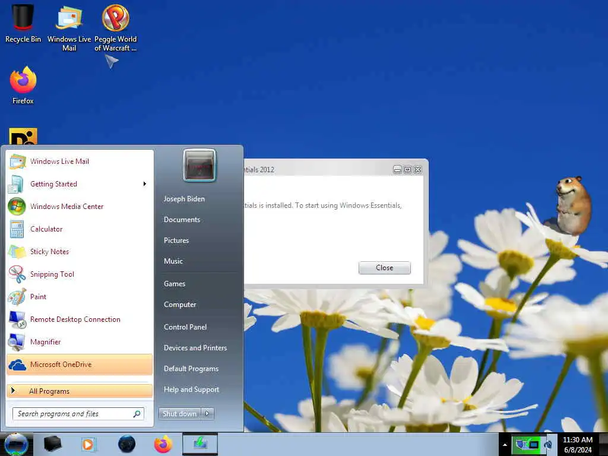Open the dark blue globe taskbar icon
Screen dimensions: 608x456
pos(127,444)
